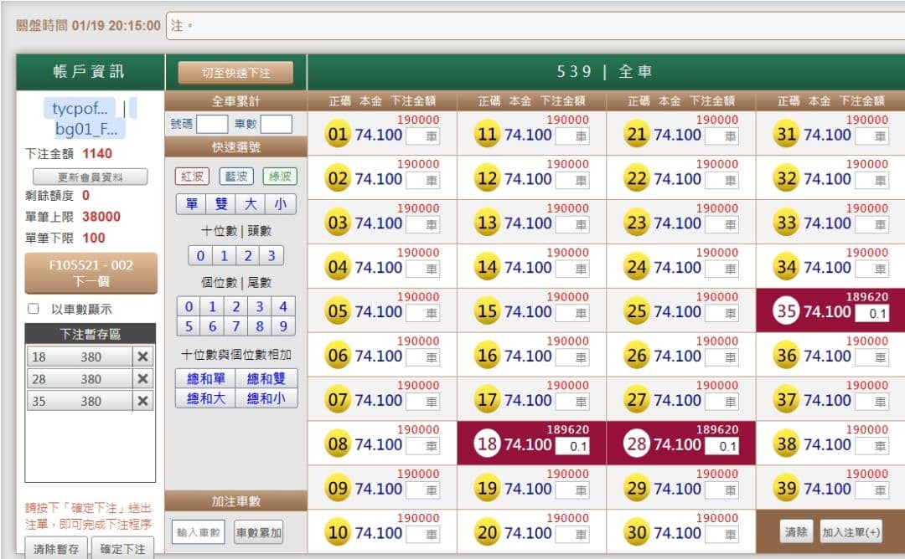Click 清除暫存 to clear staging
The height and width of the screenshot is (559, 905).
click(x=56, y=548)
